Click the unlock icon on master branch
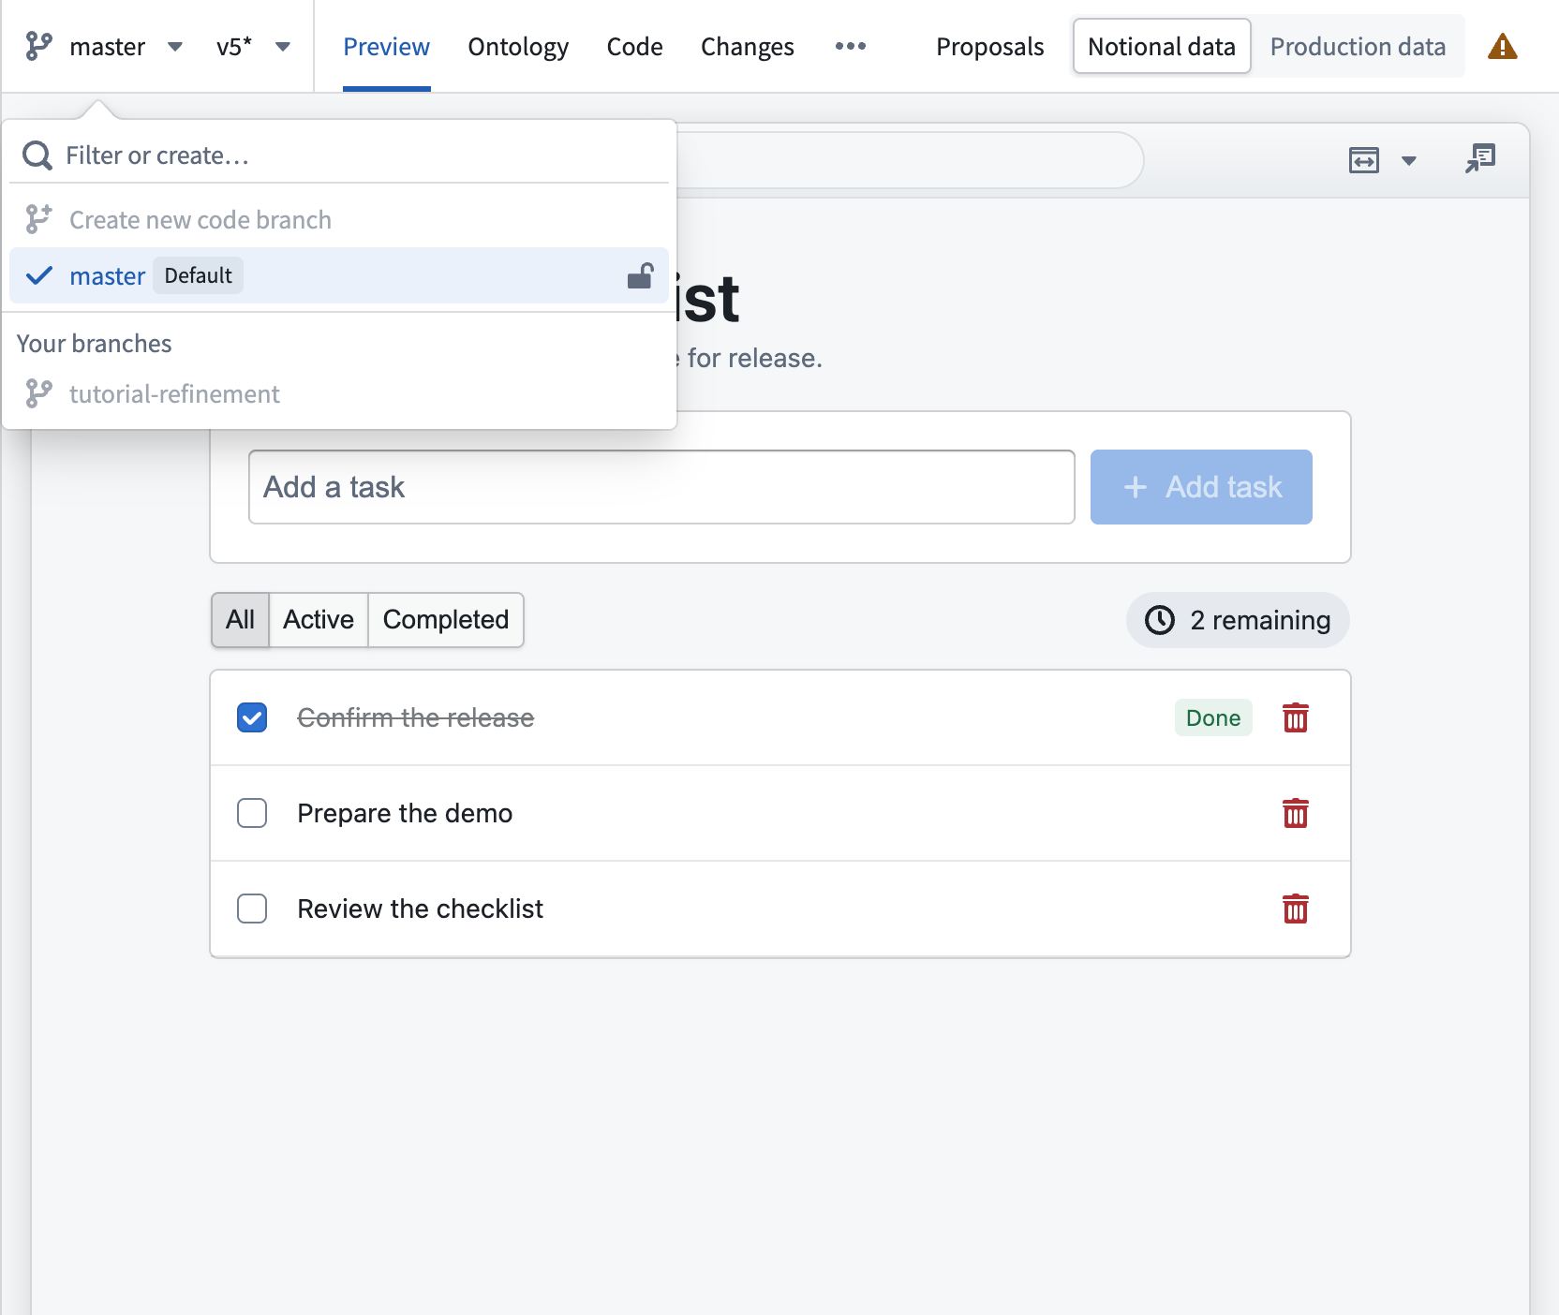Screen dimensions: 1559x1315 [640, 275]
